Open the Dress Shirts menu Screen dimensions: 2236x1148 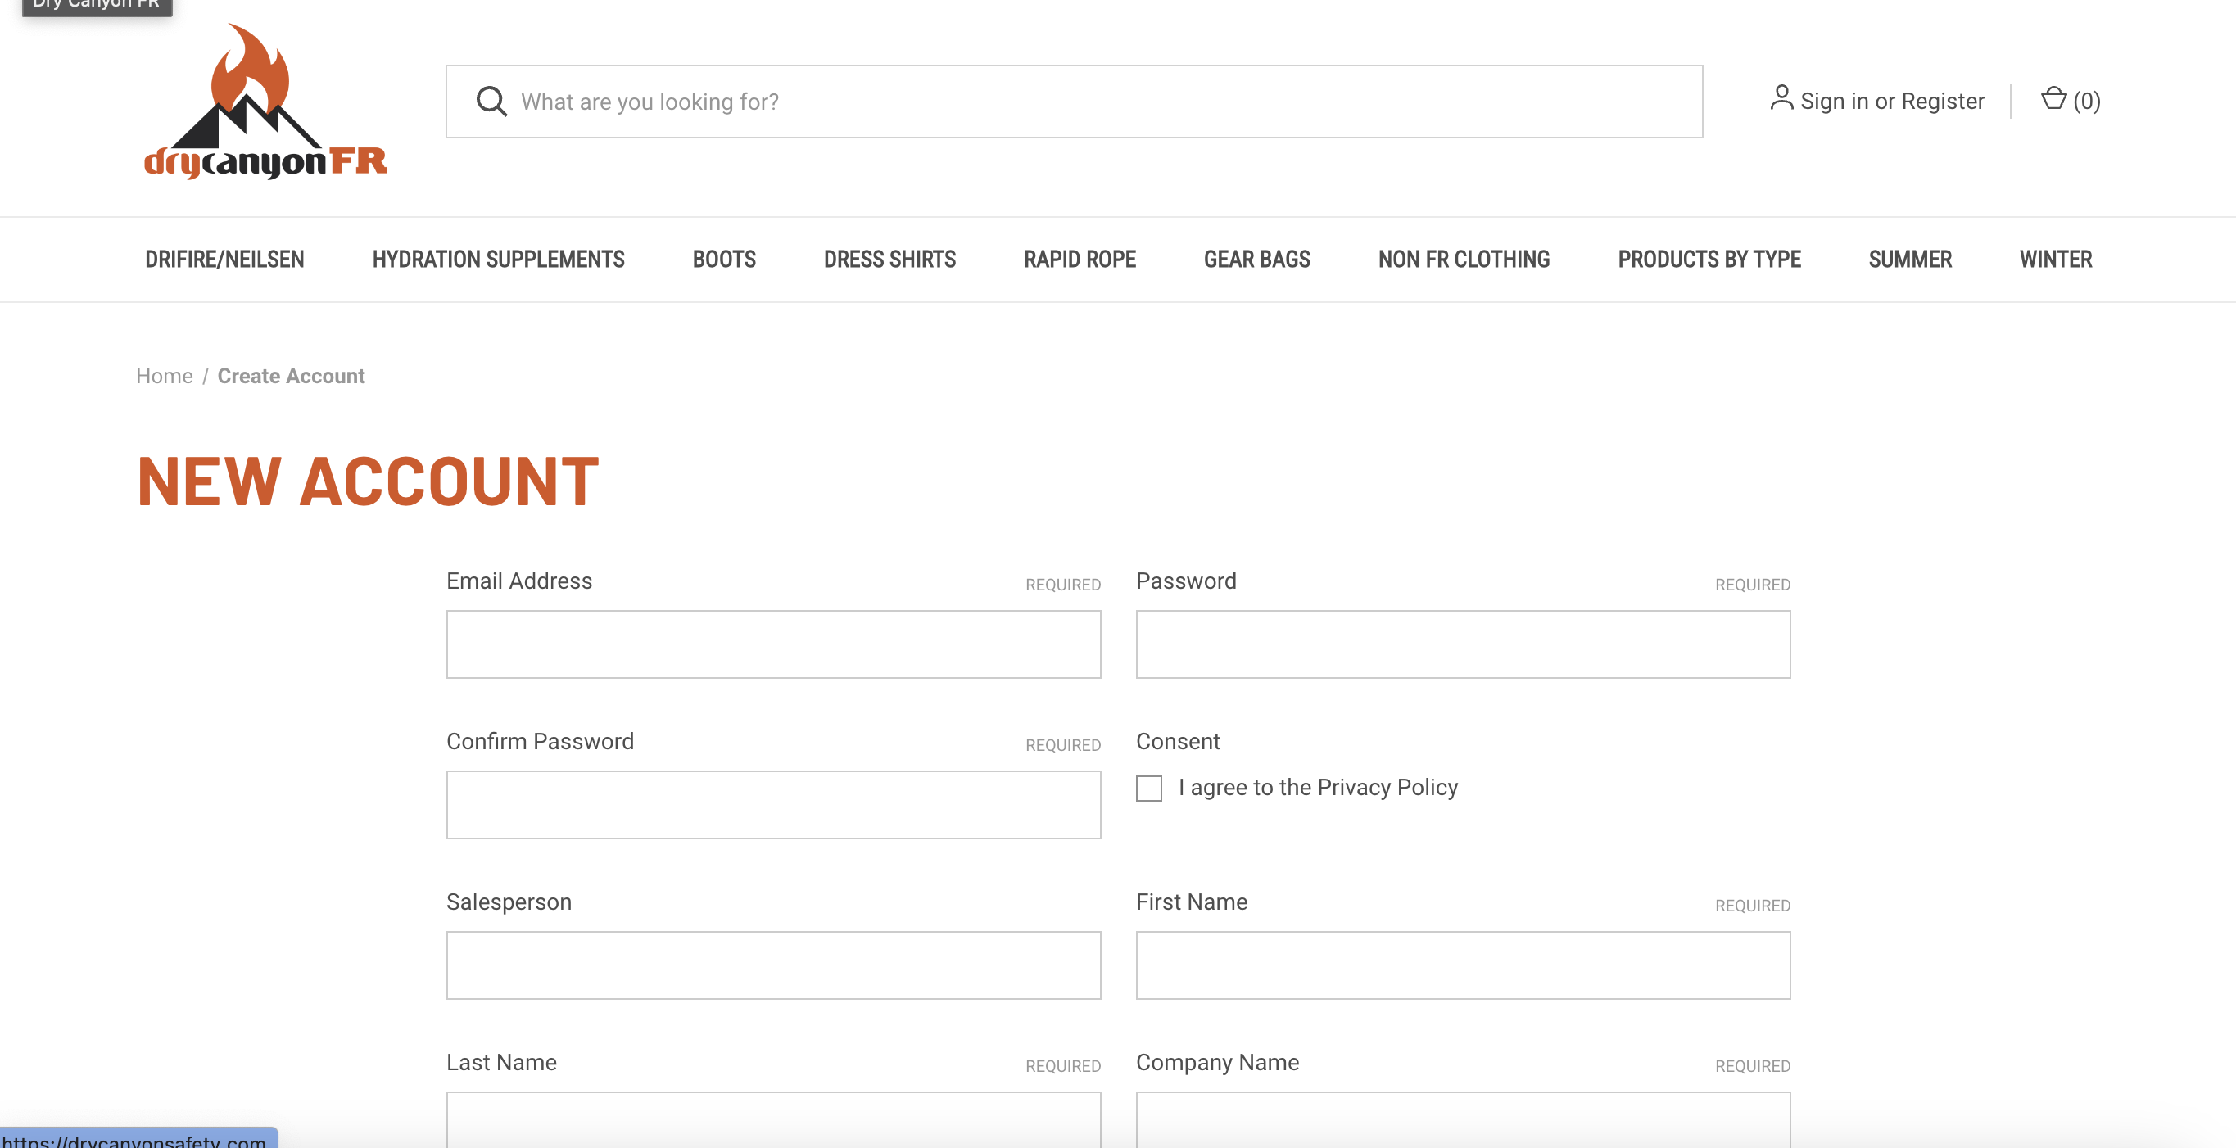[x=889, y=260]
